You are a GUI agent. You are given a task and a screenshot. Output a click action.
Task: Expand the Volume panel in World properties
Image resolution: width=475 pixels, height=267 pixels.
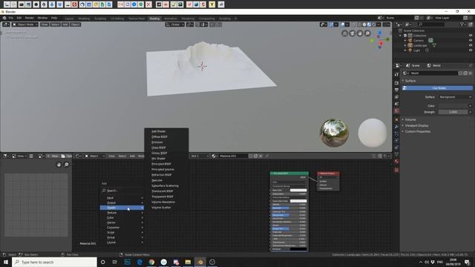pyautogui.click(x=410, y=120)
